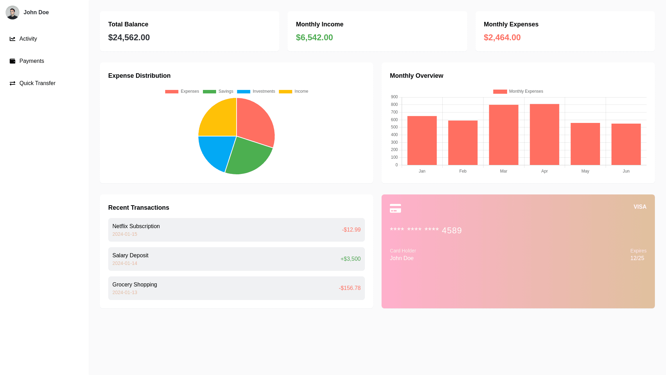Click the Payments wallet icon

pyautogui.click(x=12, y=61)
